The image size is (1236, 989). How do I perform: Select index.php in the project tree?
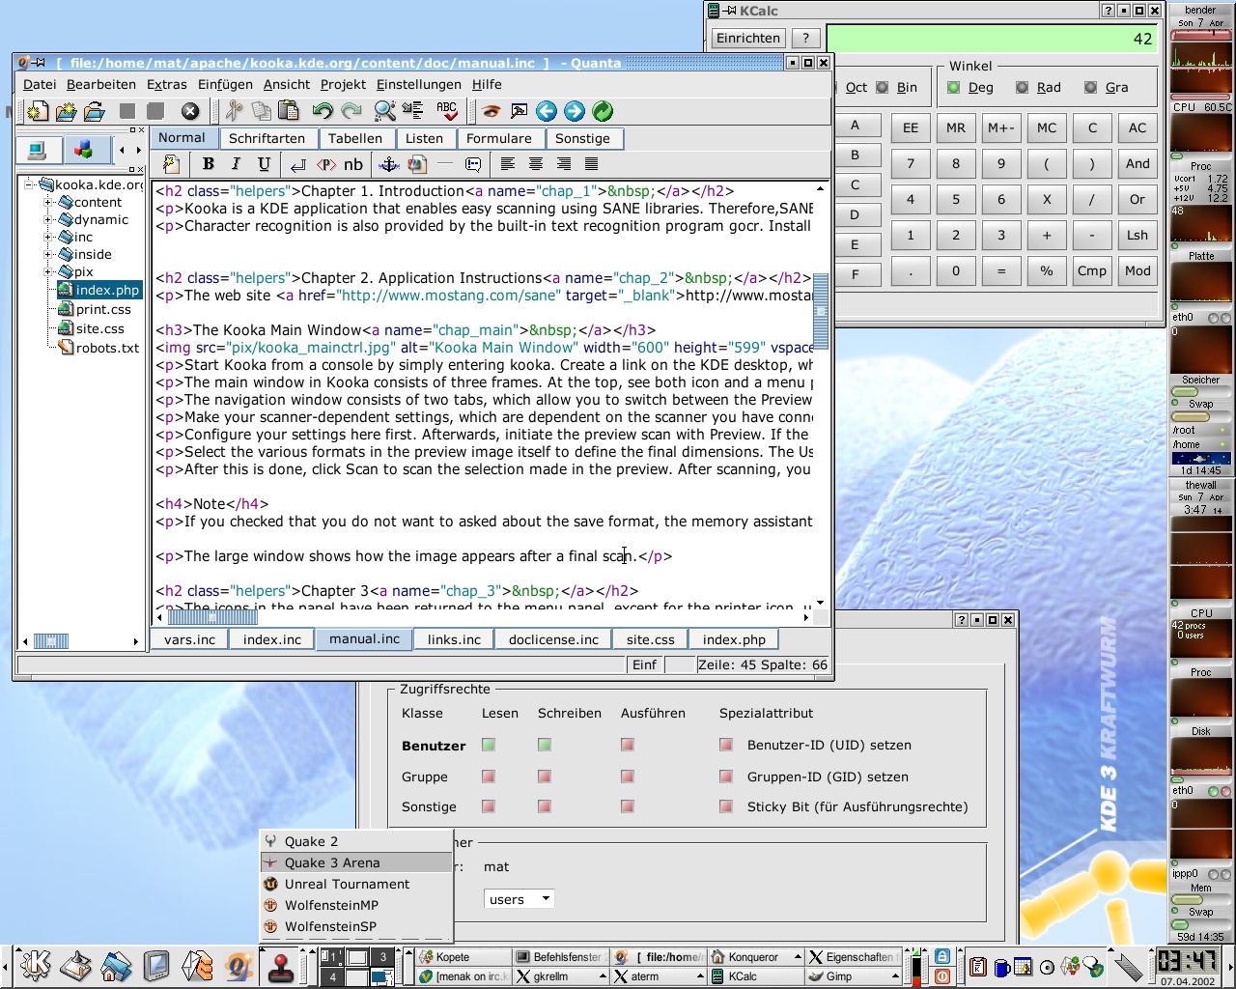click(x=98, y=290)
